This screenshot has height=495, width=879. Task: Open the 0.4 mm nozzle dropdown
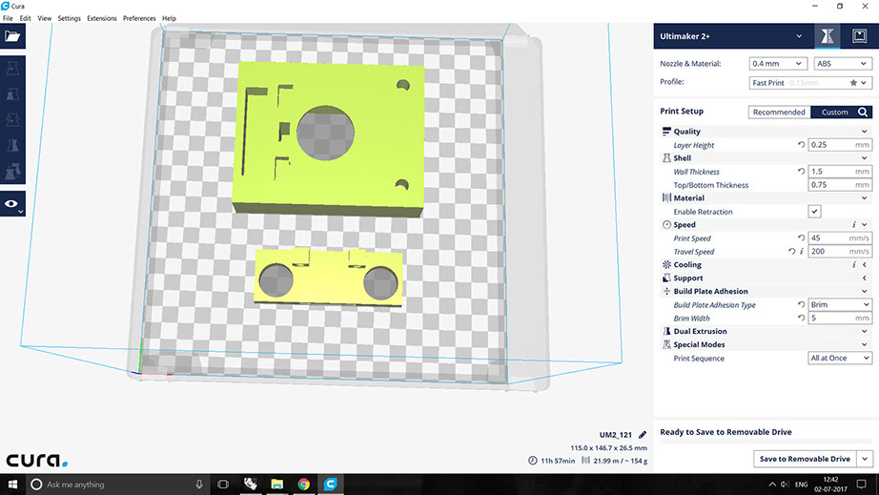778,64
